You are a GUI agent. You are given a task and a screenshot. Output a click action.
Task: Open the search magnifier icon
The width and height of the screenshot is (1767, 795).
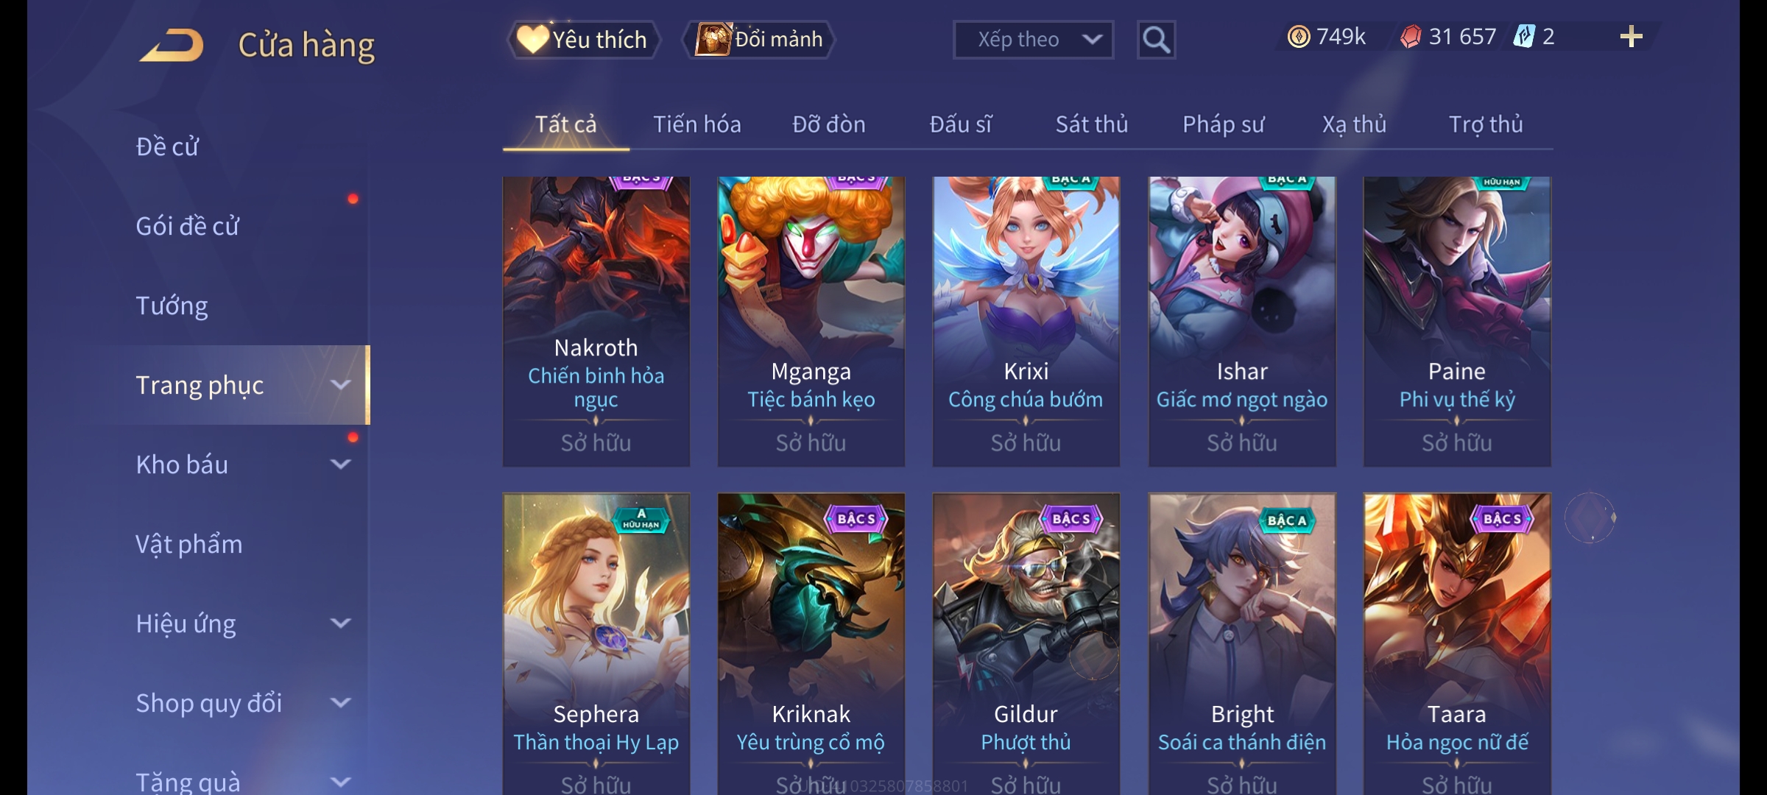click(1156, 40)
